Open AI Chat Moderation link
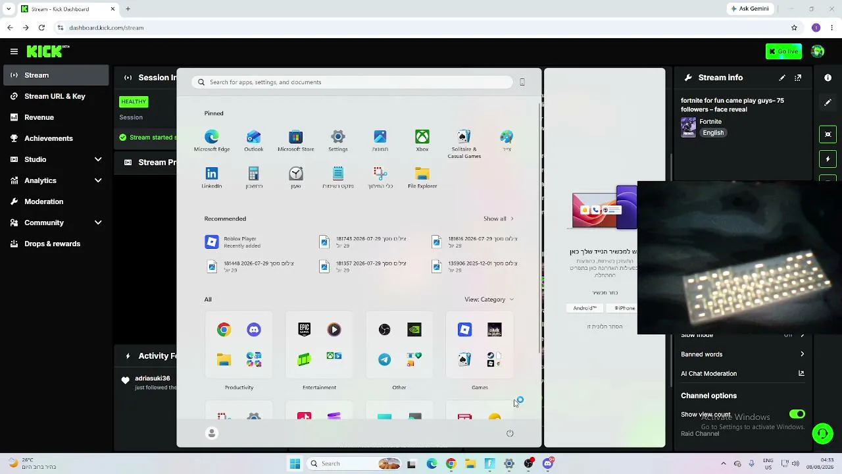Viewport: 842px width, 474px height. tap(743, 373)
